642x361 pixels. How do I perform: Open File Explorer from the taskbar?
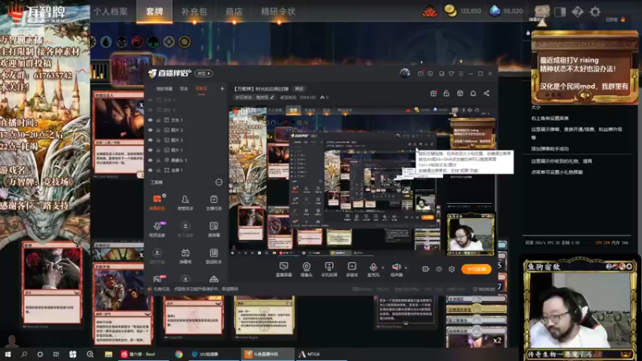point(108,354)
